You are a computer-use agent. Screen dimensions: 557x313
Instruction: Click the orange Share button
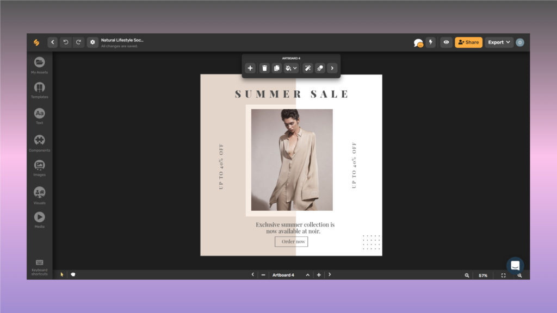pyautogui.click(x=468, y=42)
